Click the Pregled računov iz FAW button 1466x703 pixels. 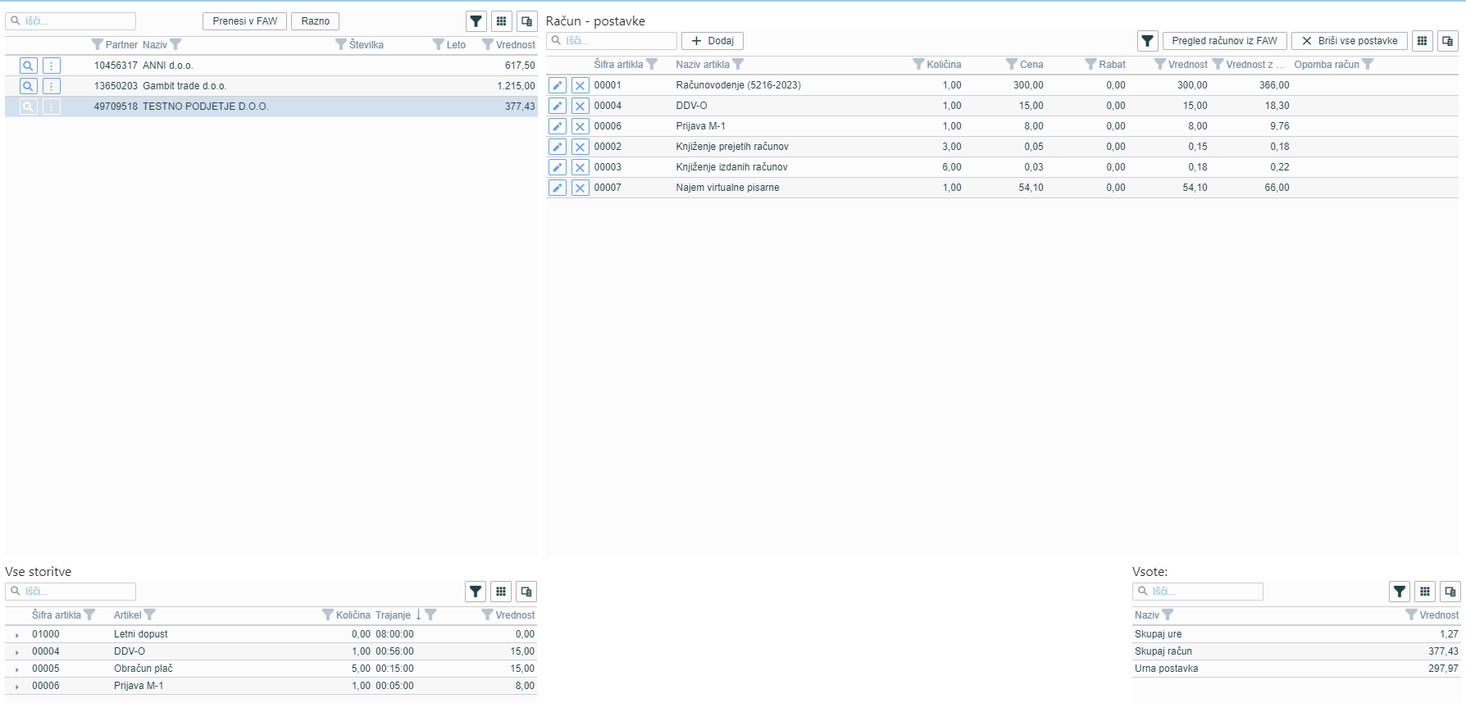click(x=1225, y=41)
